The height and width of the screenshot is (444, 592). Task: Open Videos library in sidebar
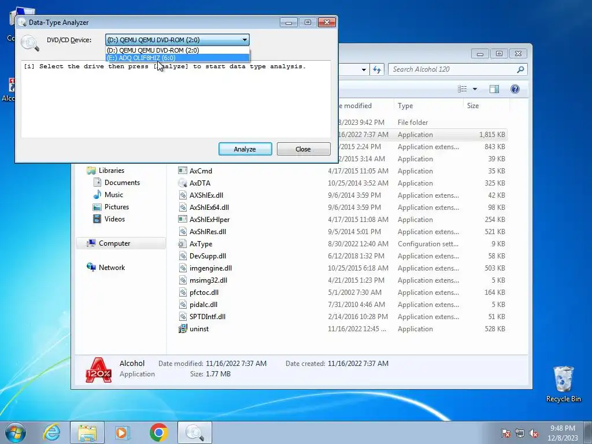(x=114, y=219)
